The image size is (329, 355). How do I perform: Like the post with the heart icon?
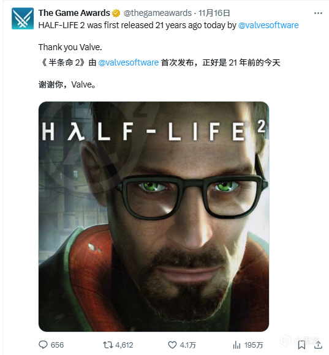172,345
